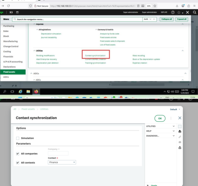Click the export/share icon in the side toolbar
This screenshot has width=198, height=186.
coord(180,148)
